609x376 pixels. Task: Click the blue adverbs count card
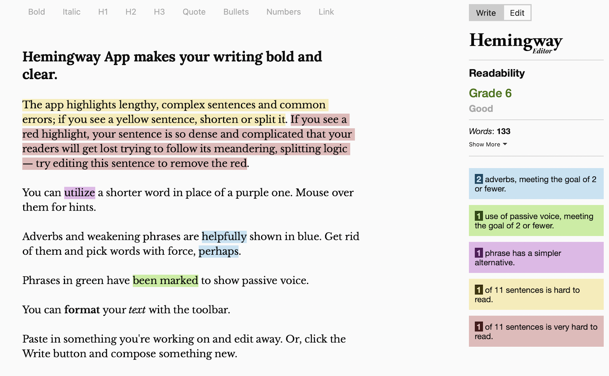pos(536,184)
